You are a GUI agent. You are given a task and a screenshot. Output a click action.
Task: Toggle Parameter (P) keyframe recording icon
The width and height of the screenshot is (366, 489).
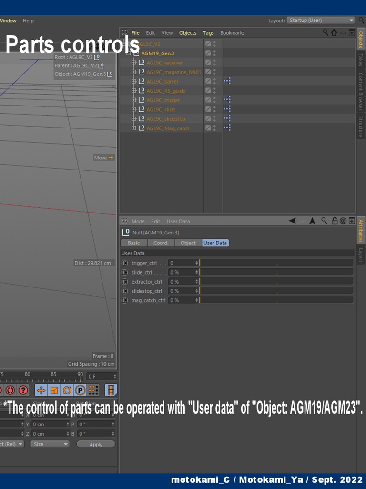(x=80, y=390)
